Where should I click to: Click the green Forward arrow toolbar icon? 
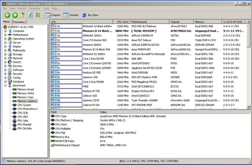click(x=15, y=15)
